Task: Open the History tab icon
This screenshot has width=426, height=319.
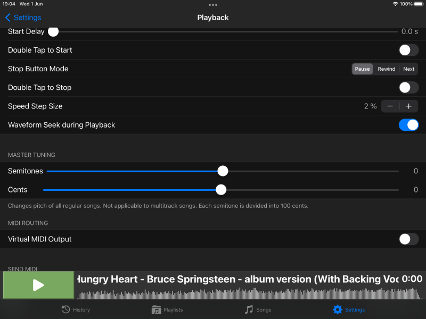Action: pos(65,309)
